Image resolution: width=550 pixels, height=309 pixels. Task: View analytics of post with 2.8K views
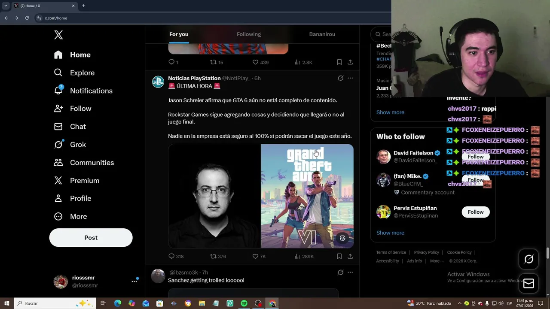point(303,62)
